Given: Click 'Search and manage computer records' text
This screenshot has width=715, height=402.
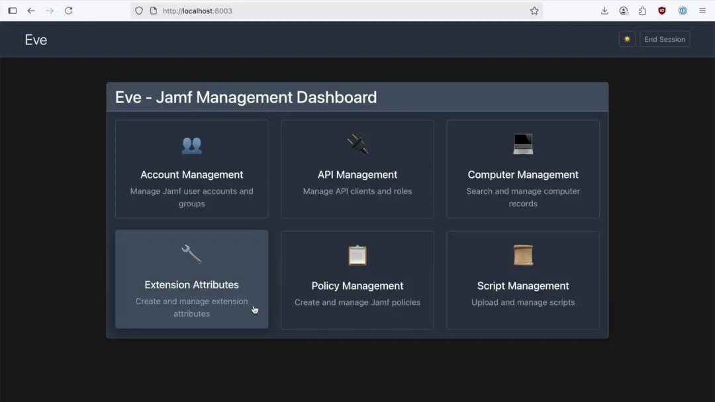Looking at the screenshot, I should point(523,198).
